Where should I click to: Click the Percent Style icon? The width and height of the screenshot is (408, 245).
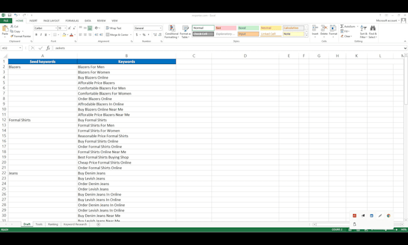coord(144,35)
